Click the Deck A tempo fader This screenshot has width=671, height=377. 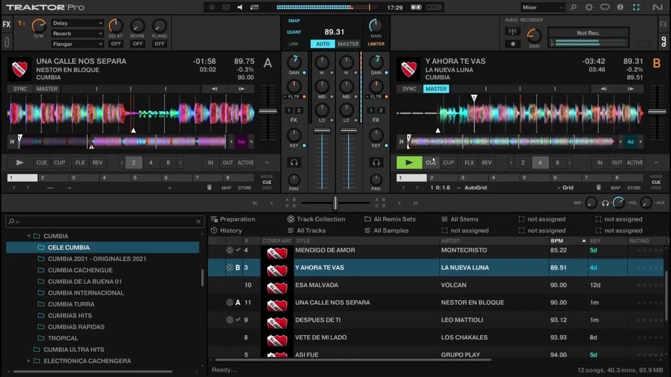[x=268, y=111]
